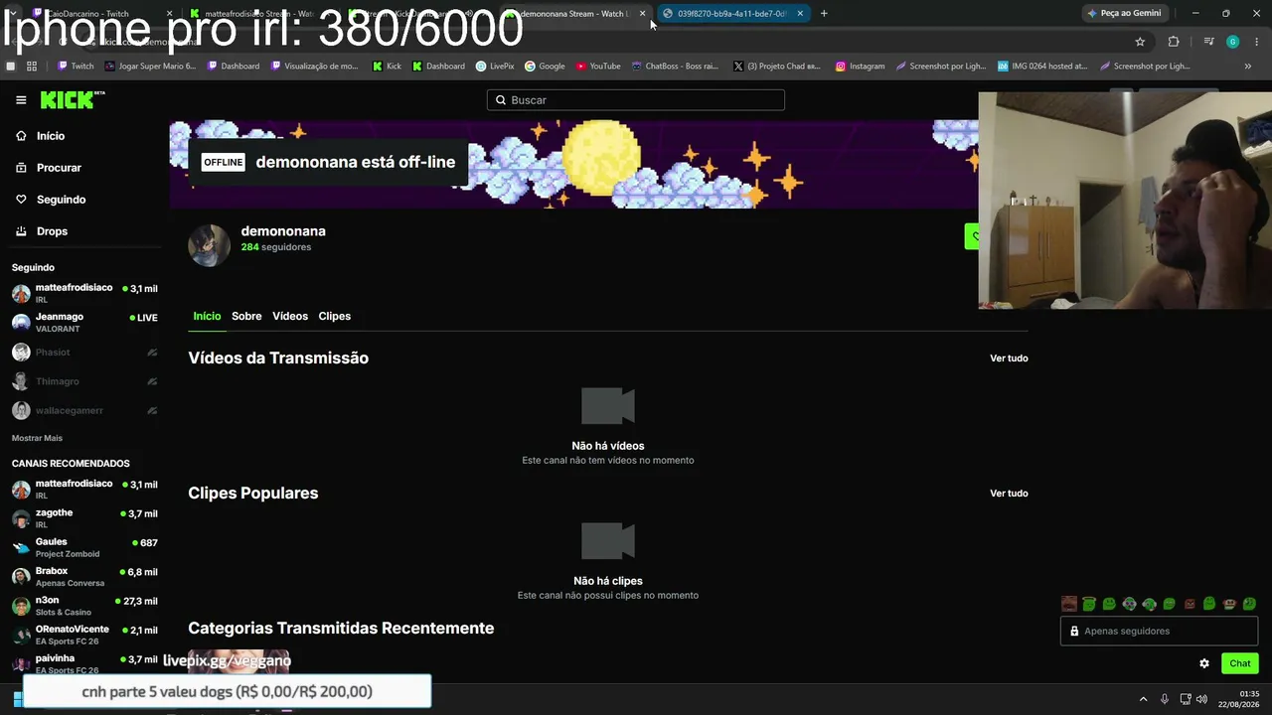The image size is (1272, 715).
Task: Insert the red angry emote
Action: [1190, 604]
